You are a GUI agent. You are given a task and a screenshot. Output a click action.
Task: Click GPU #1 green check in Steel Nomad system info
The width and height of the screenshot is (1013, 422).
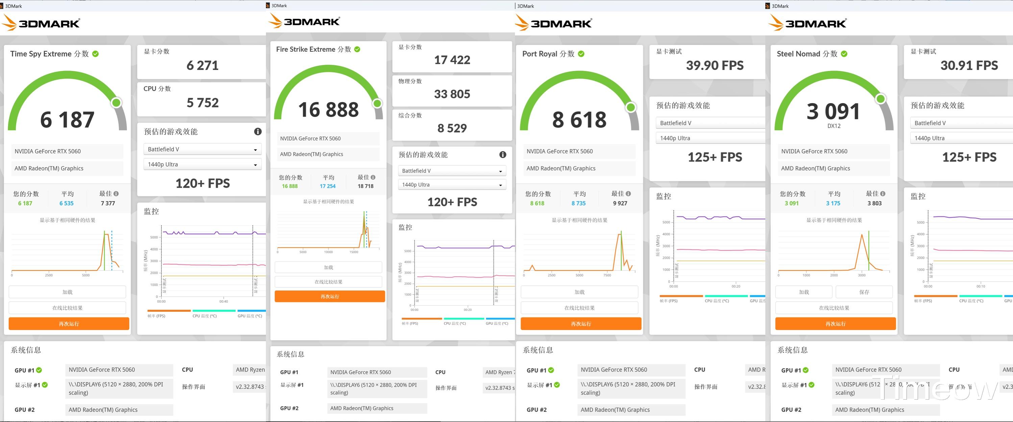(x=806, y=370)
